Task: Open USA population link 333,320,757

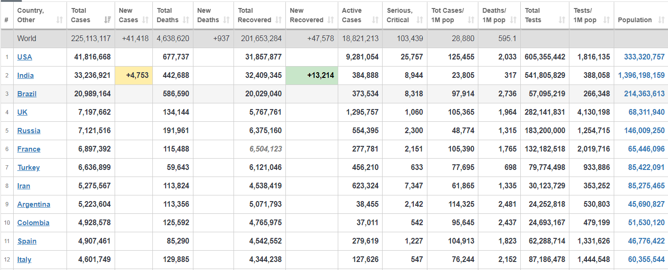Action: 644,57
